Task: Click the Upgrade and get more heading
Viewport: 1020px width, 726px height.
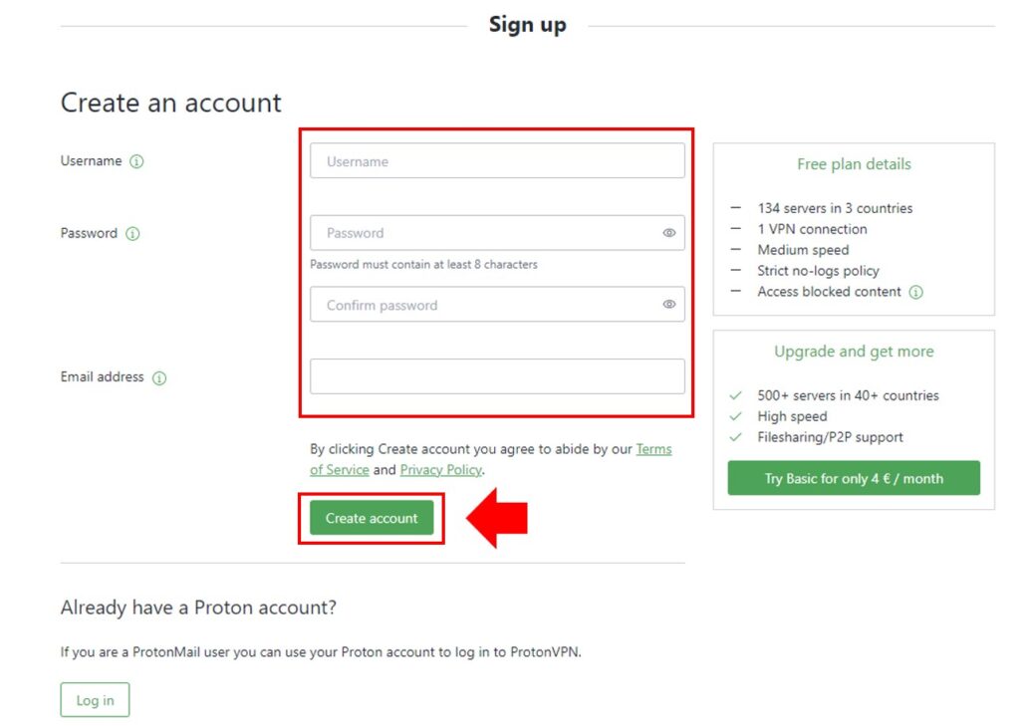Action: tap(854, 352)
